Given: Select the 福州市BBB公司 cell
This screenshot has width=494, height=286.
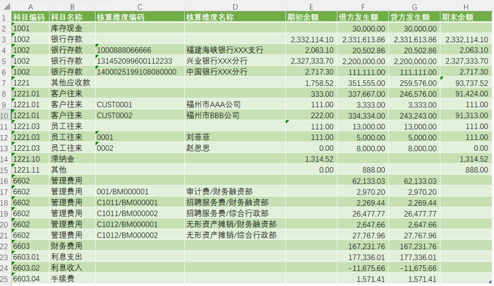Looking at the screenshot, I should tap(235, 116).
